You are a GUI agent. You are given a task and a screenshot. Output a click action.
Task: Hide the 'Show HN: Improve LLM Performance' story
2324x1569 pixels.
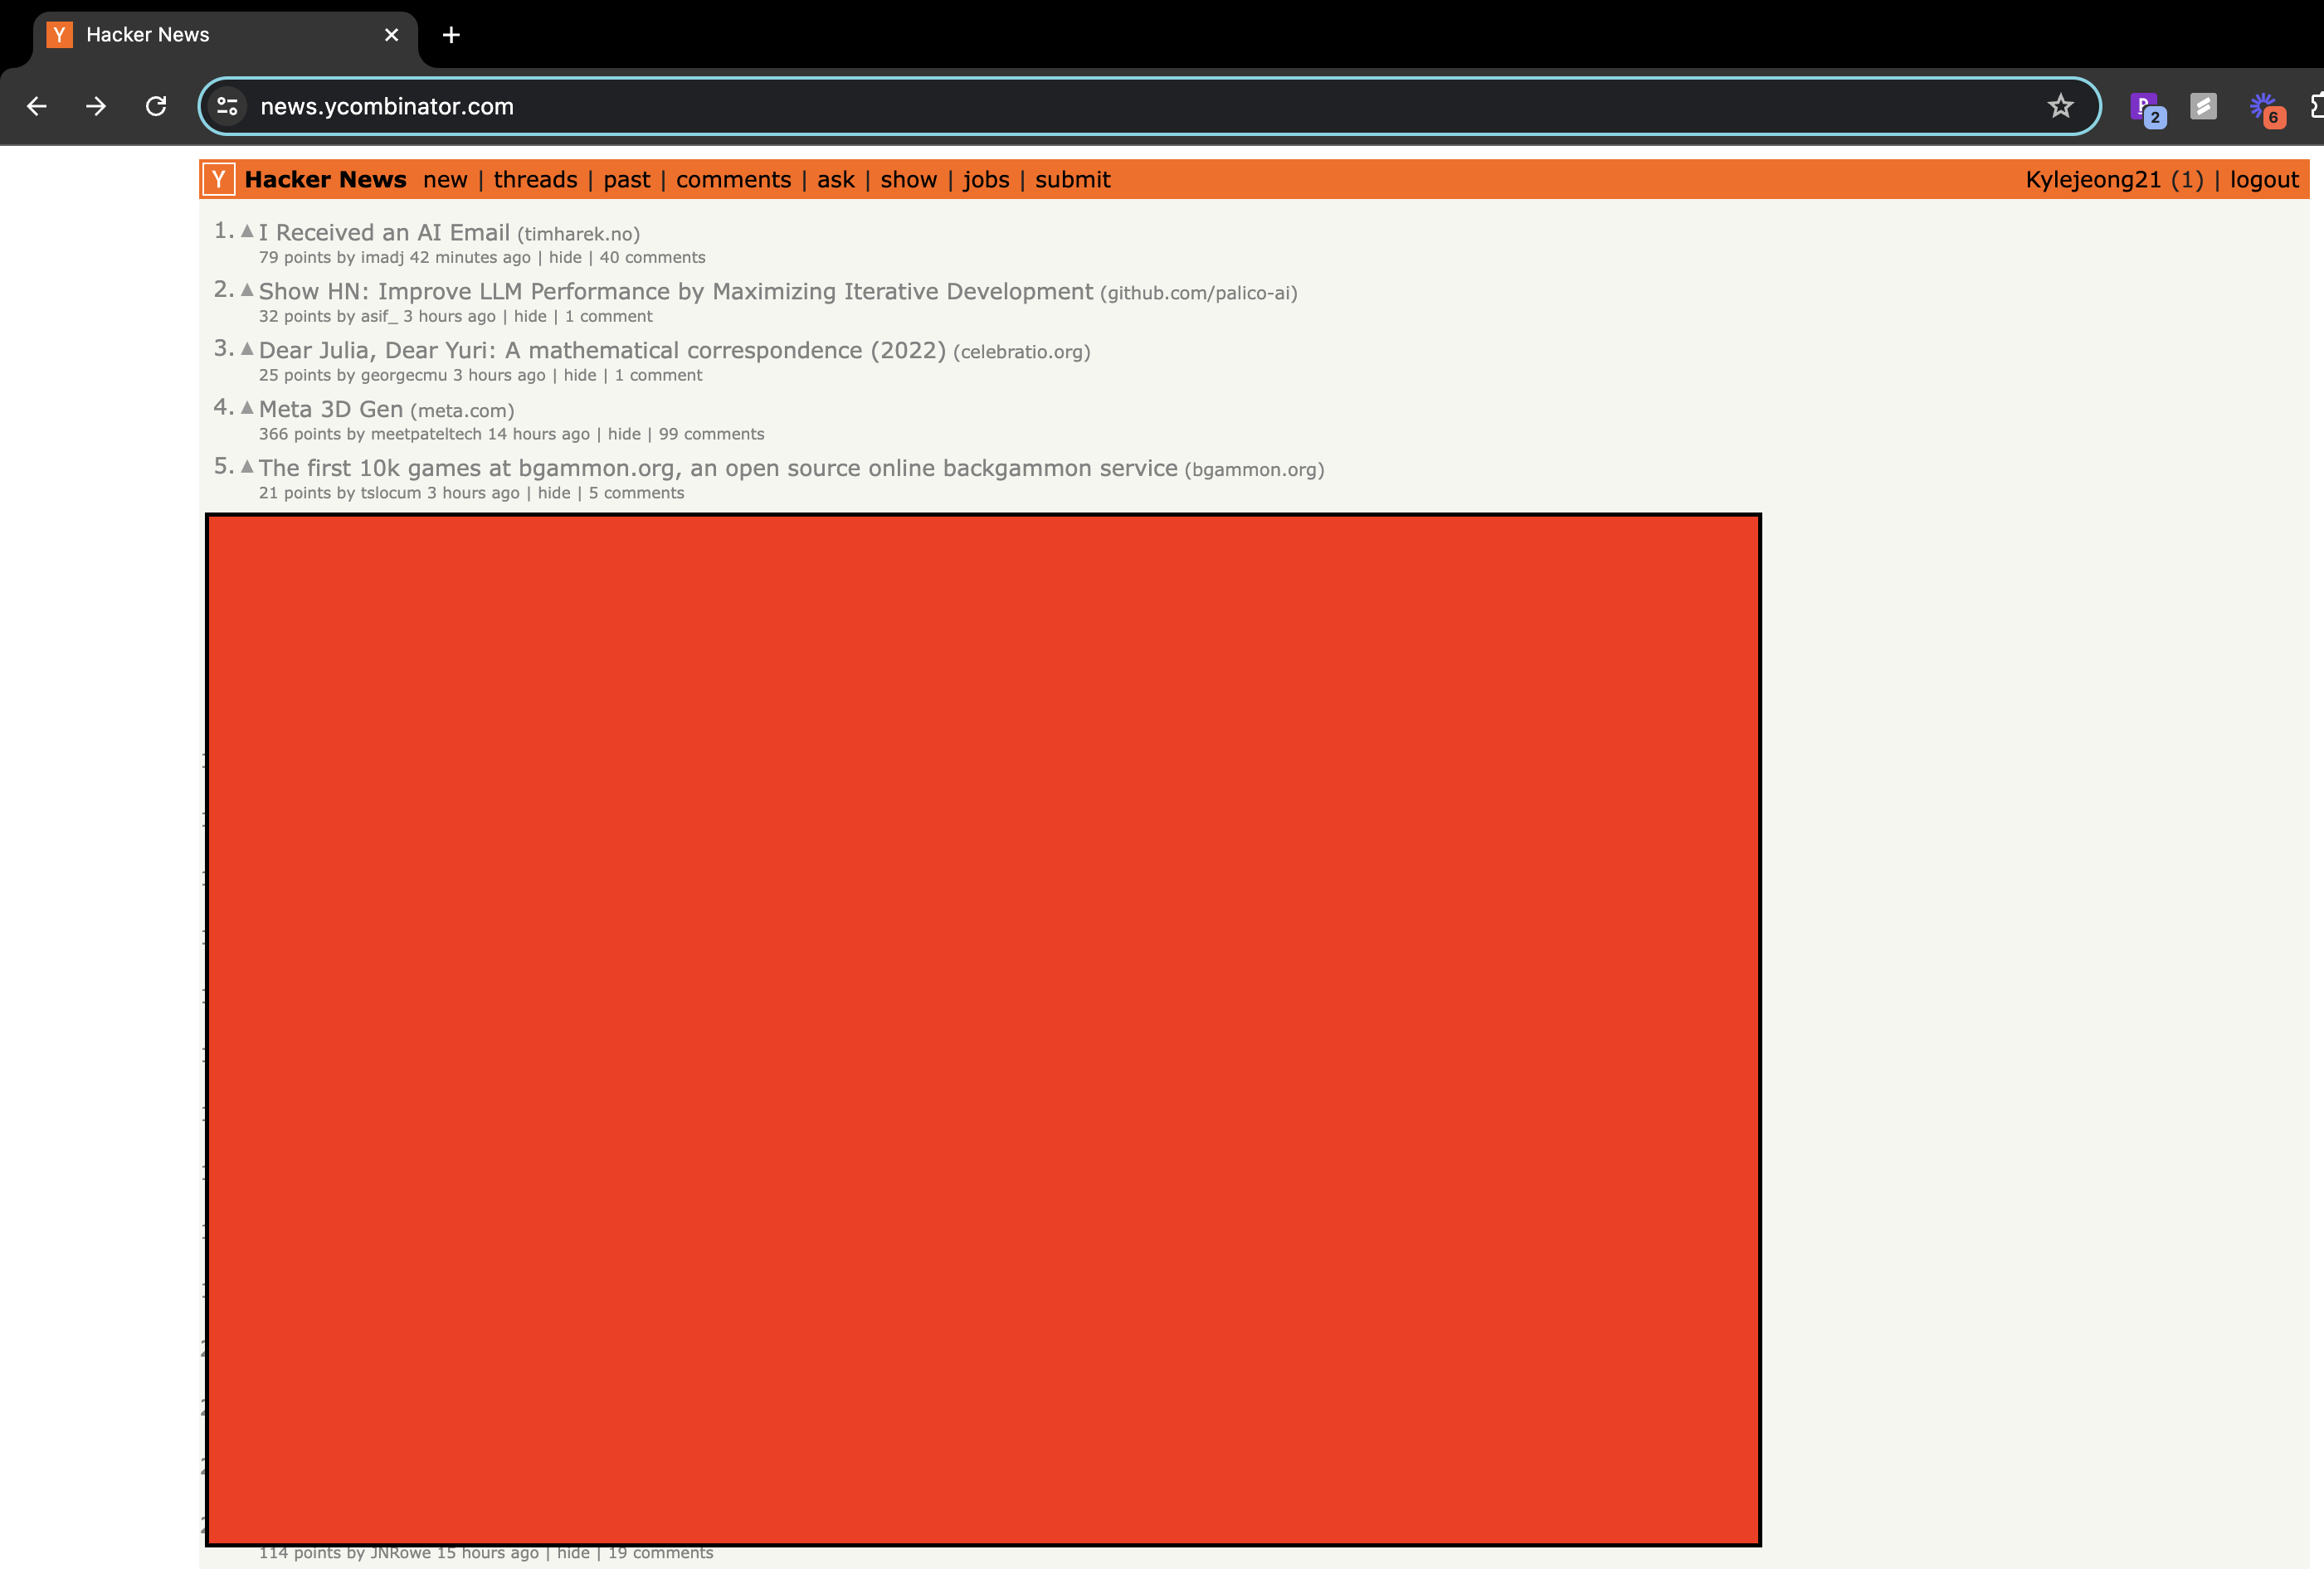click(530, 316)
